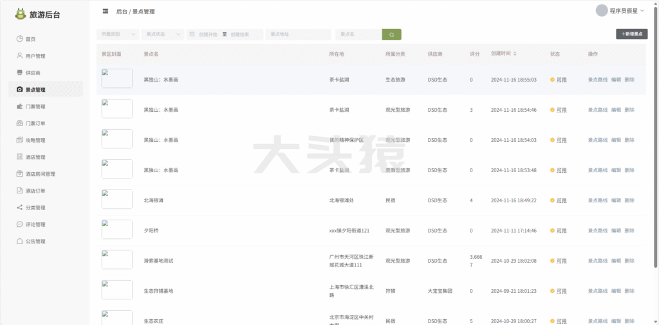
Task: Click the 攻略管理 sidebar icon
Action: pyautogui.click(x=19, y=140)
